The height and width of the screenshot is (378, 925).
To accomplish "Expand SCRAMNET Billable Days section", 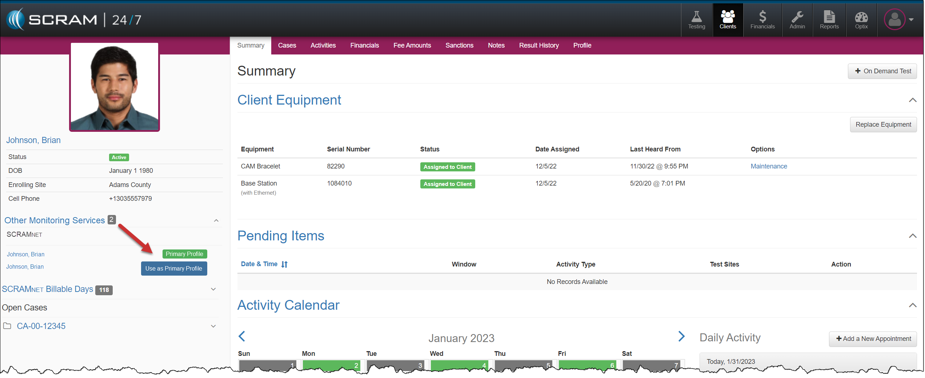I will 213,289.
